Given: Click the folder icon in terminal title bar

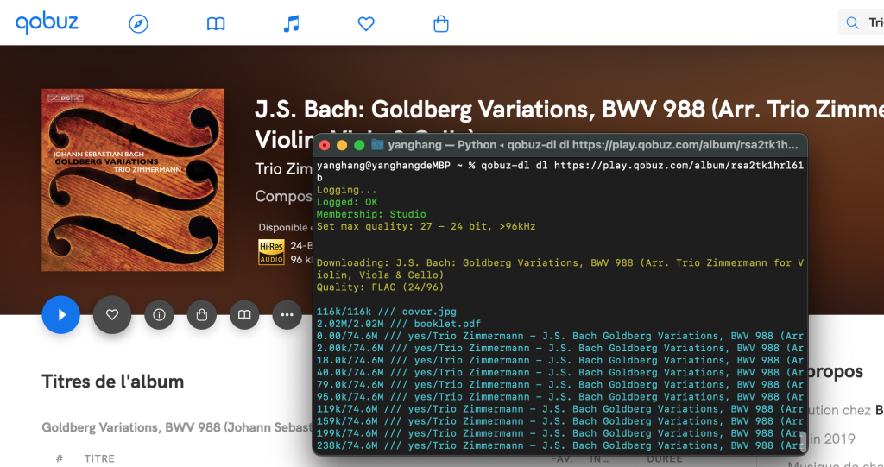Looking at the screenshot, I should point(377,145).
